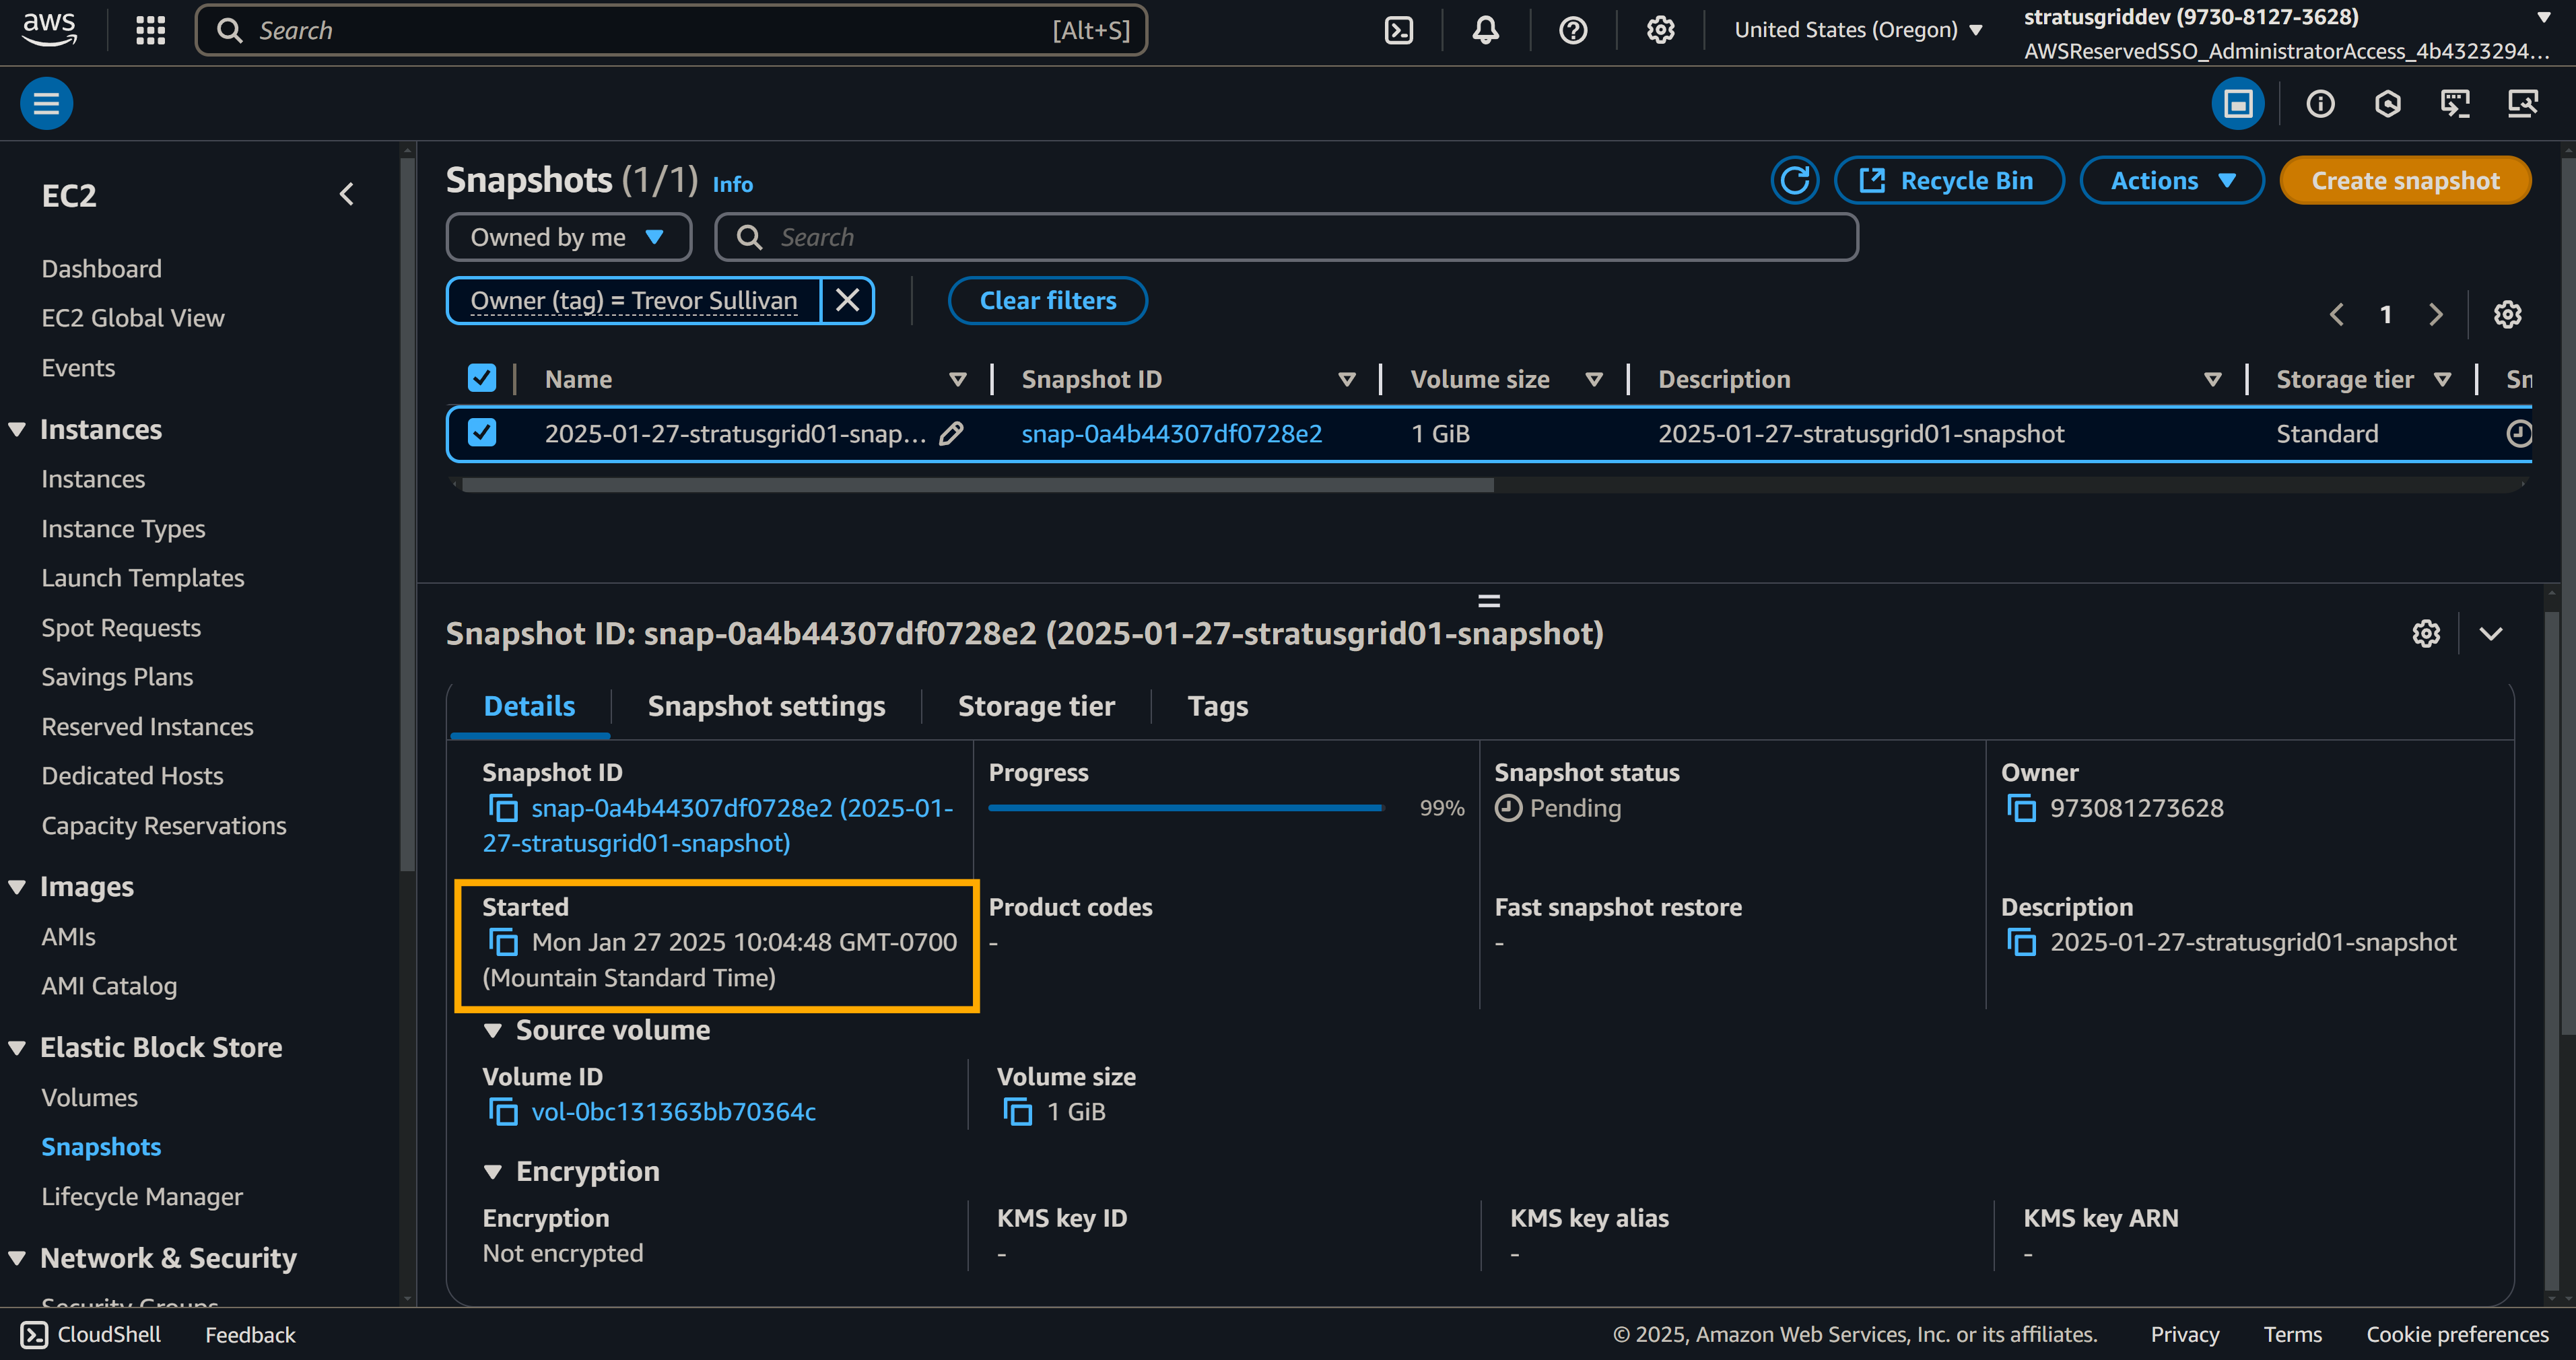Open table preferences gear icon
The width and height of the screenshot is (2576, 1360).
(x=2507, y=315)
